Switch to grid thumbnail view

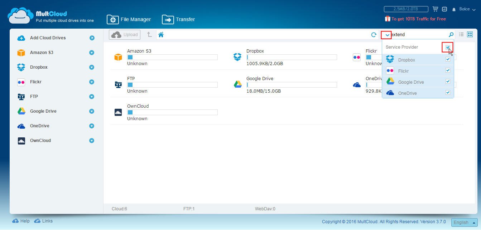pyautogui.click(x=470, y=34)
